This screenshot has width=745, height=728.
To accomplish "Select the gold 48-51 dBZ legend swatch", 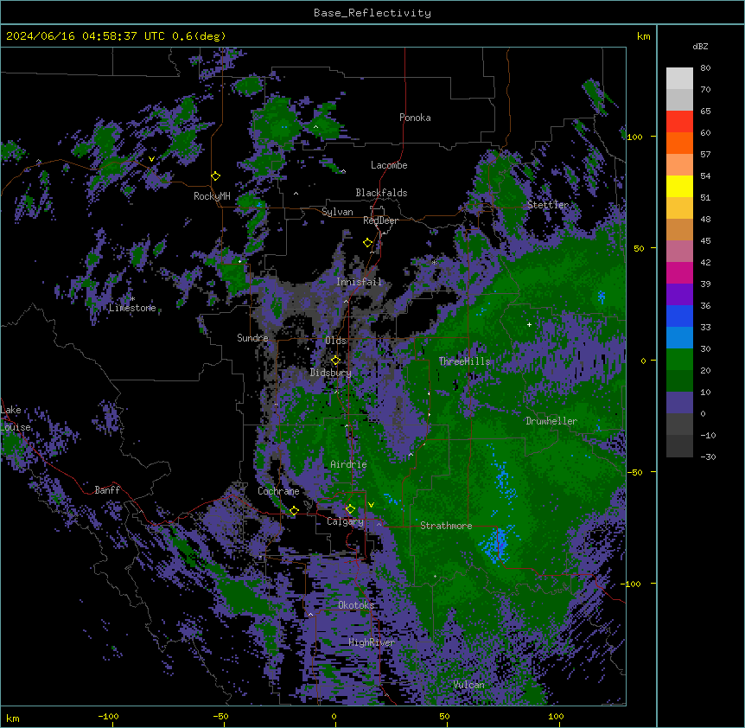I will click(679, 208).
